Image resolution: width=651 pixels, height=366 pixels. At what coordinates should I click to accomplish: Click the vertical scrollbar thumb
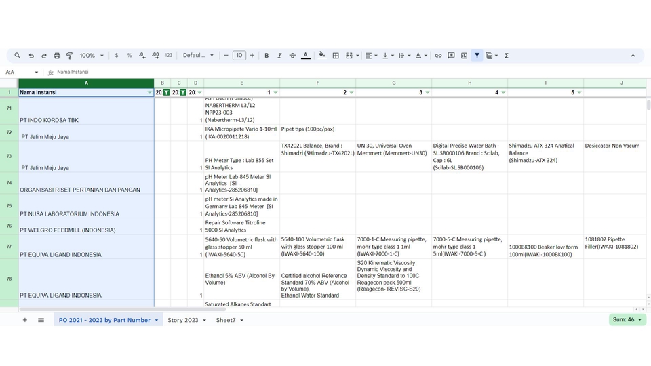[648, 105]
